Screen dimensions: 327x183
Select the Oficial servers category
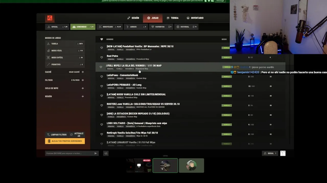(57, 27)
